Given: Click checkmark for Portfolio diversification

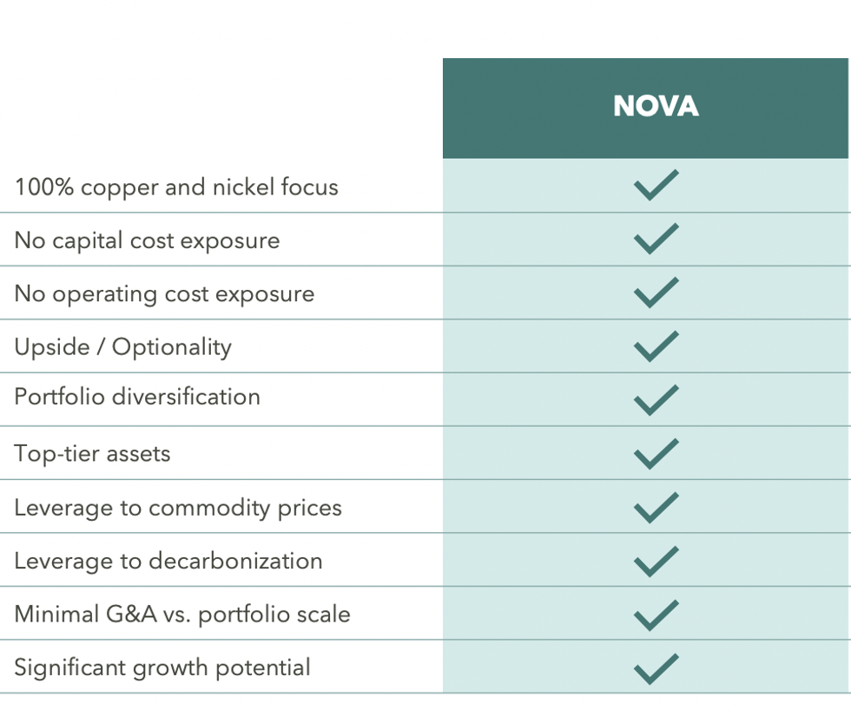Looking at the screenshot, I should tap(656, 399).
